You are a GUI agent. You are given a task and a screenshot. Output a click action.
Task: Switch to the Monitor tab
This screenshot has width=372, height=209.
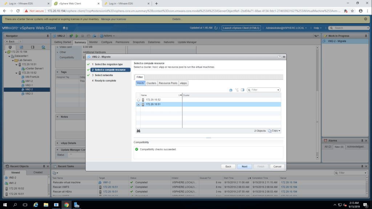click(93, 42)
